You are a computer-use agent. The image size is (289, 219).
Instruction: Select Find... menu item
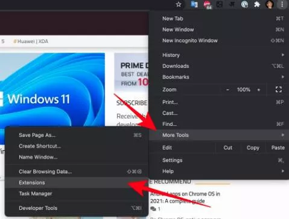[x=219, y=124]
